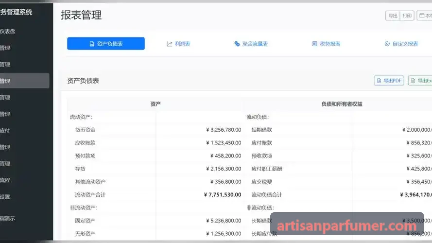432x243 pixels.
Task: Open the 应付 sidebar item
Action: [5, 131]
